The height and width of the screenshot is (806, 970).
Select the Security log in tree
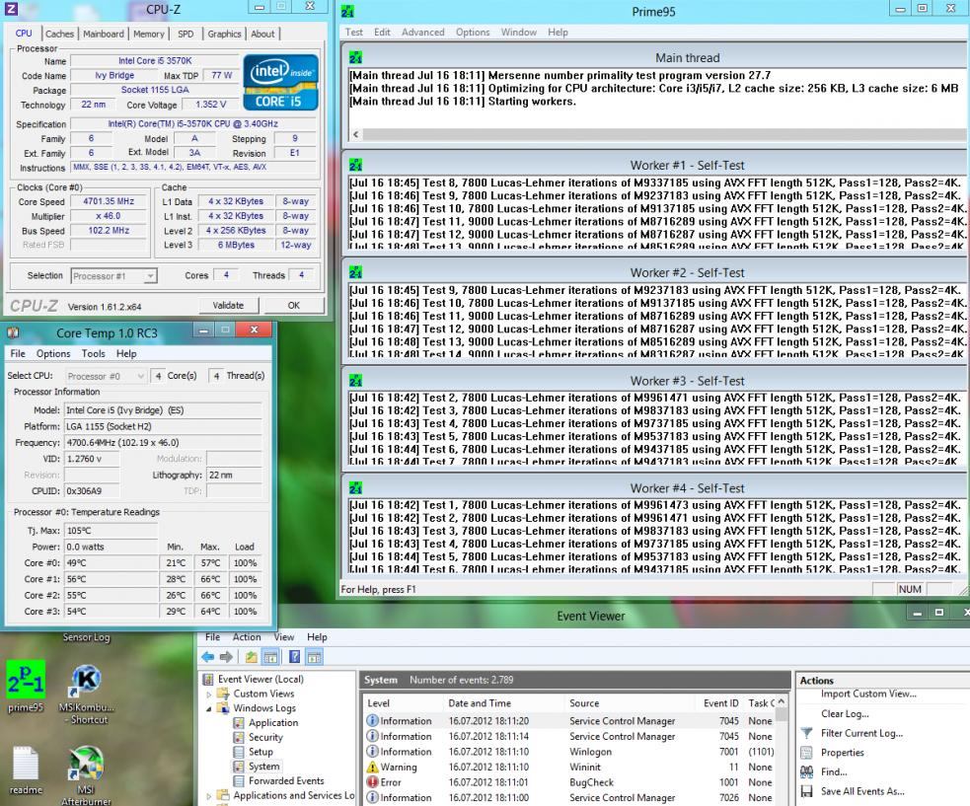click(265, 737)
